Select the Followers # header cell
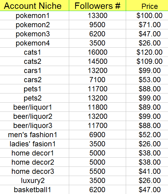Image resolution: width=168 pixels, height=194 pixels. pyautogui.click(x=97, y=5)
